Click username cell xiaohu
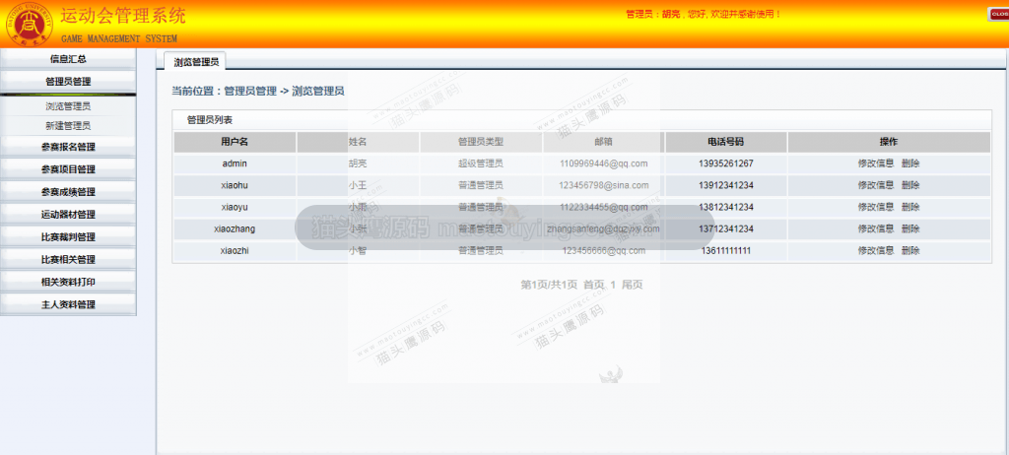This screenshot has width=1009, height=455. tap(235, 185)
